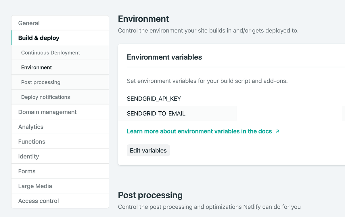
Task: Click the Environment variables card heading
Action: [x=164, y=57]
